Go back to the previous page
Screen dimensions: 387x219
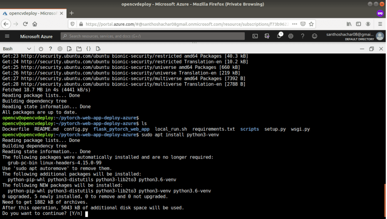click(x=6, y=24)
